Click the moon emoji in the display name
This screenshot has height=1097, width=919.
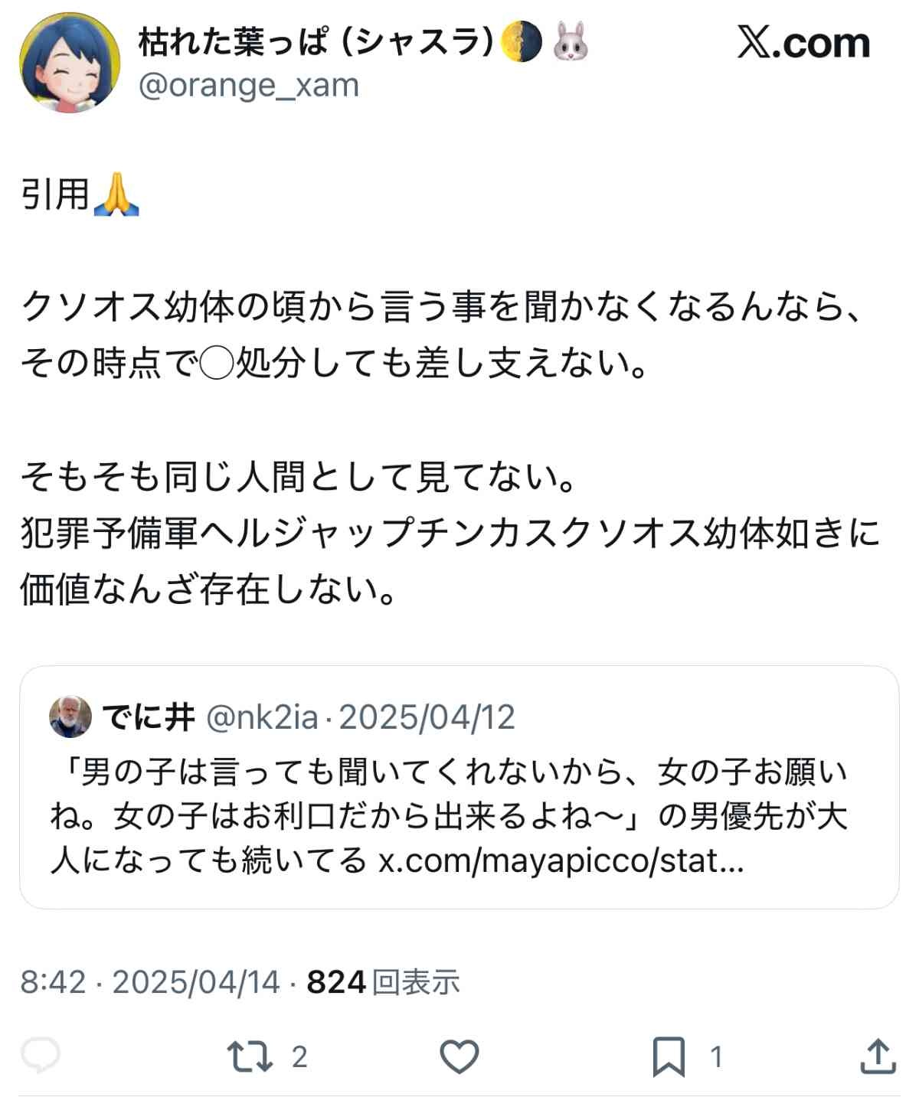pyautogui.click(x=521, y=41)
